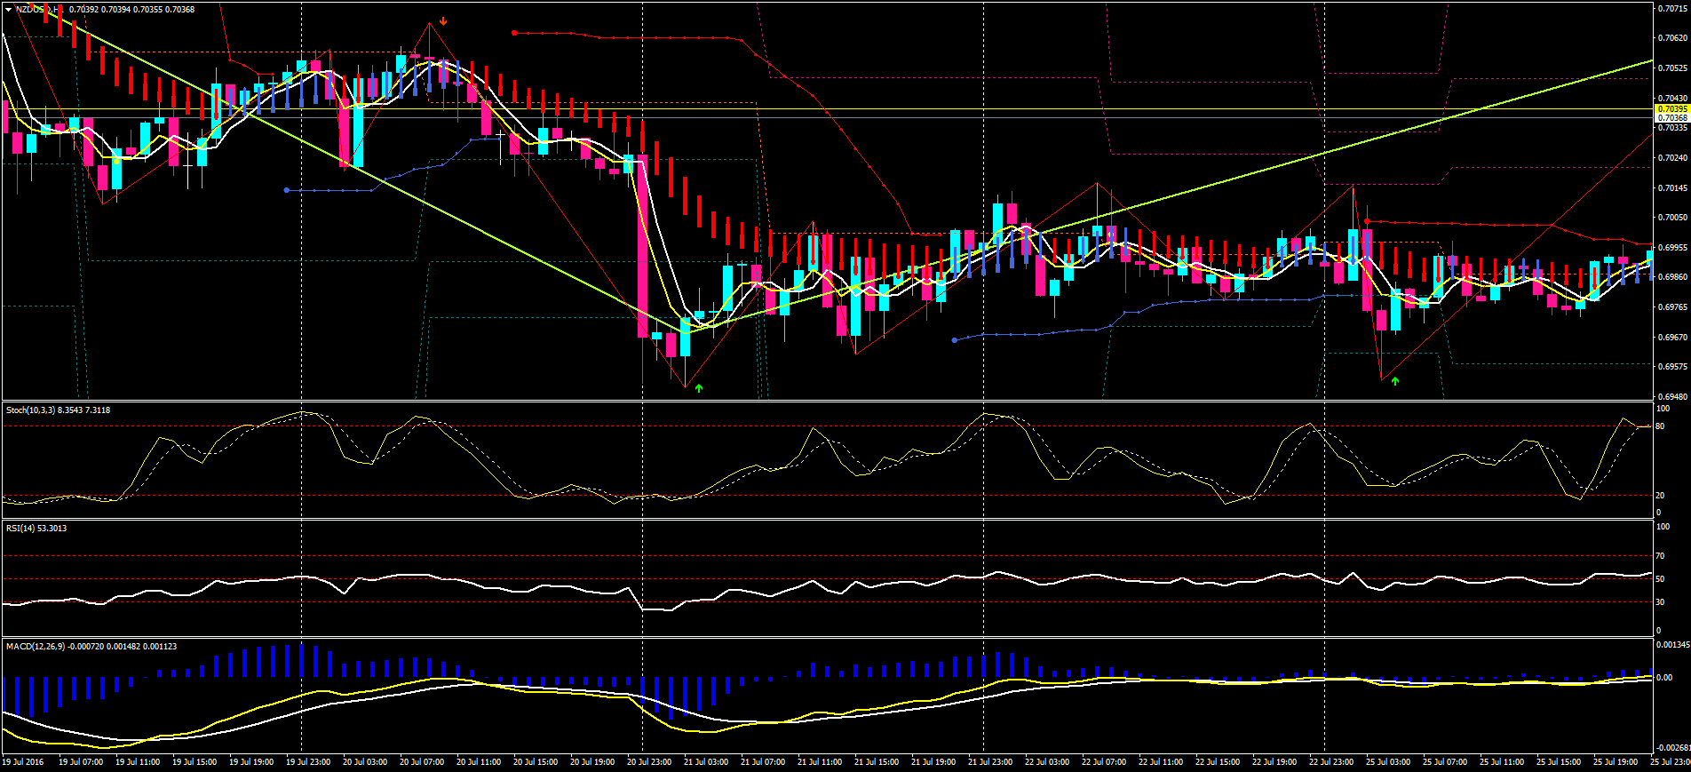Viewport: 1691px width, 772px height.
Task: Open the NZDUSD chart dropdown triangle
Action: tap(9, 10)
